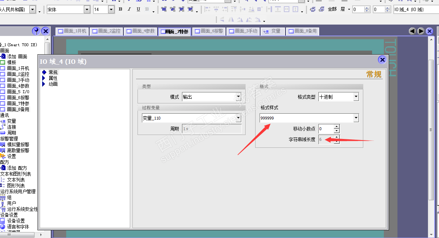This screenshot has width=439, height=238.
Task: Toggle bold text formatting
Action: (120, 9)
